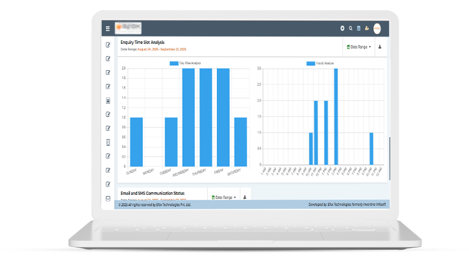469x265 pixels.
Task: Toggle the Hourly Analysis legend item
Action: pyautogui.click(x=320, y=63)
